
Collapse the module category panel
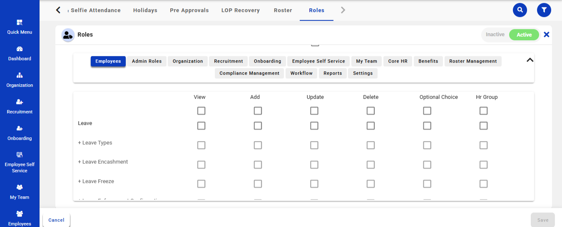530,60
